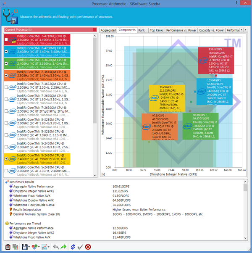Check the i7-2670QM processor checkbox

tap(6, 99)
